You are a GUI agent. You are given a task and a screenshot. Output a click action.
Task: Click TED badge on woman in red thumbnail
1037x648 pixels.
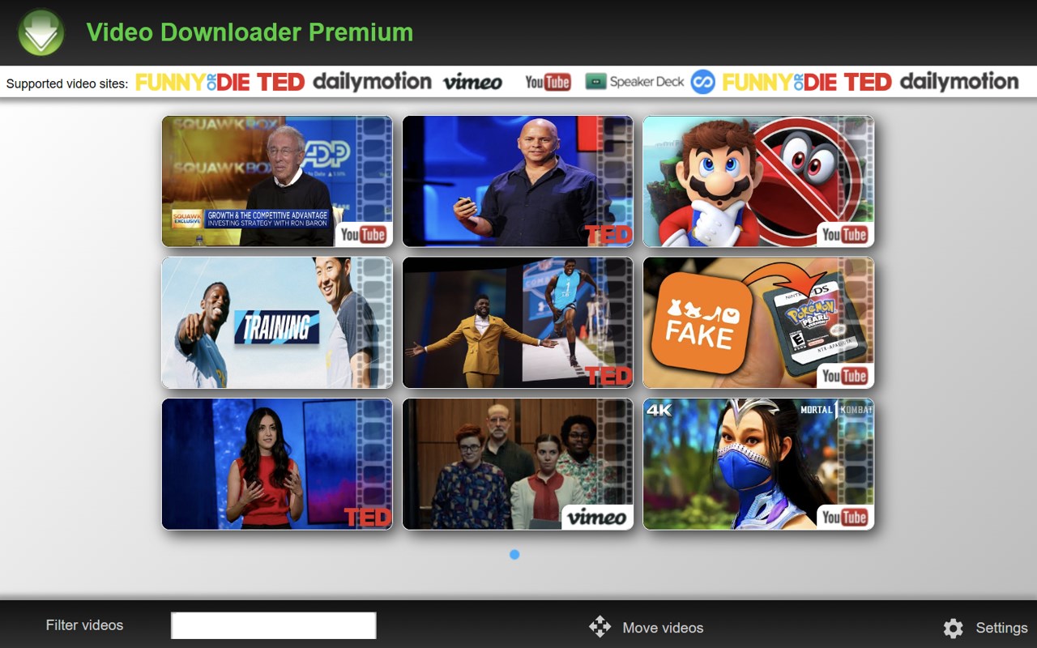(x=368, y=517)
